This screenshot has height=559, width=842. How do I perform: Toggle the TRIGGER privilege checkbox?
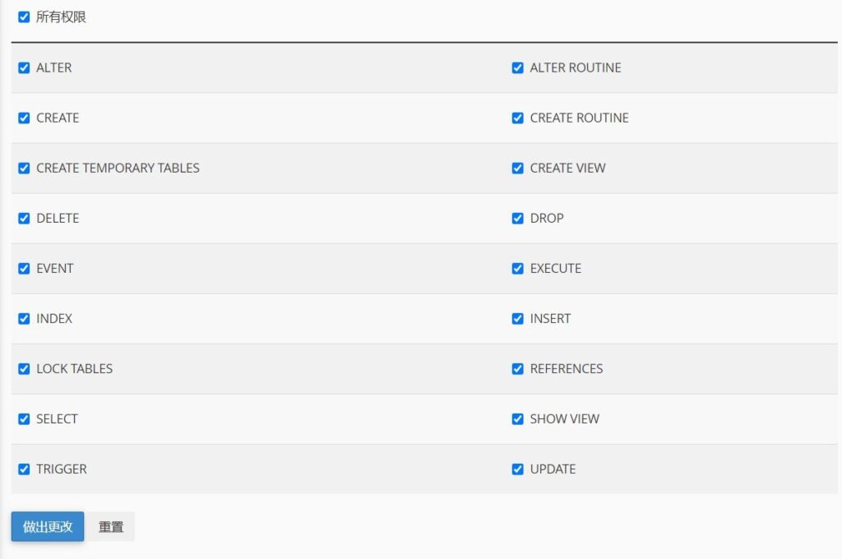coord(24,469)
